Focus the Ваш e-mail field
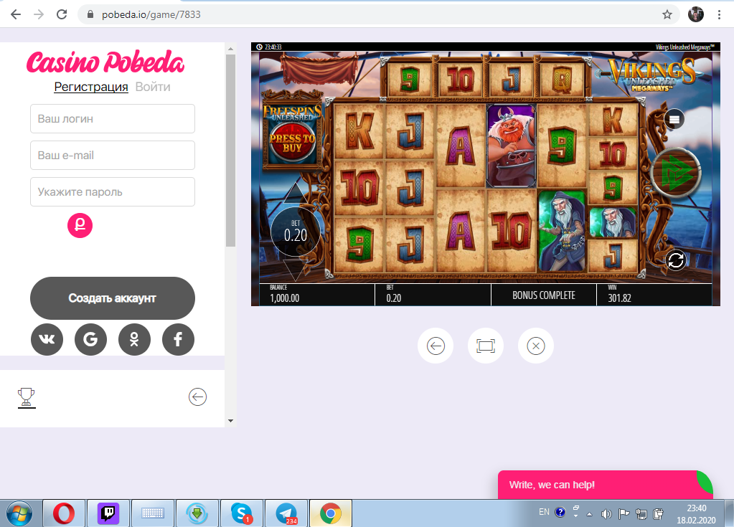The height and width of the screenshot is (527, 734). click(x=113, y=156)
